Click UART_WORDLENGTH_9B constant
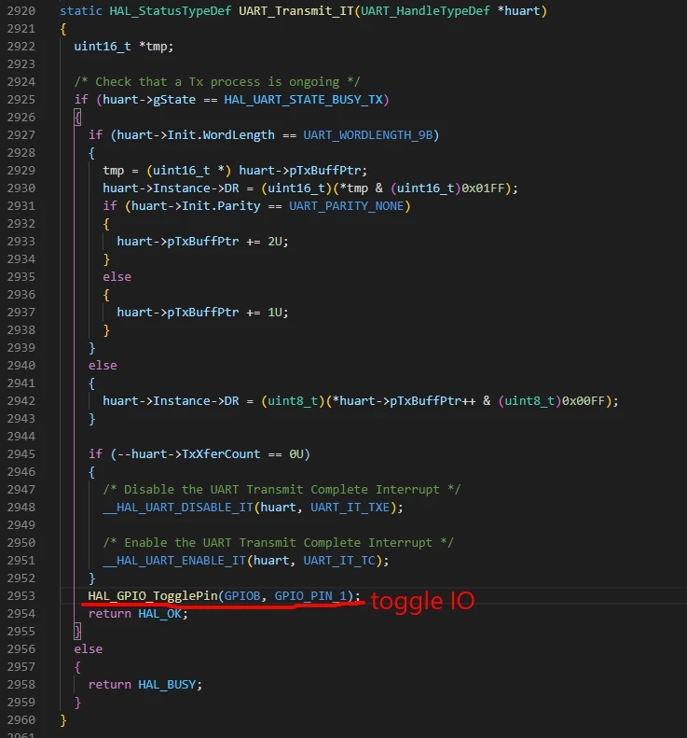The width and height of the screenshot is (687, 738). (367, 135)
